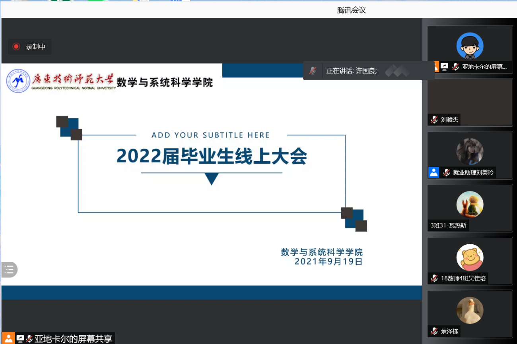517x344 pixels.
Task: Click muted mic icon beside 18数师4班吴佳培
Action: [434, 278]
